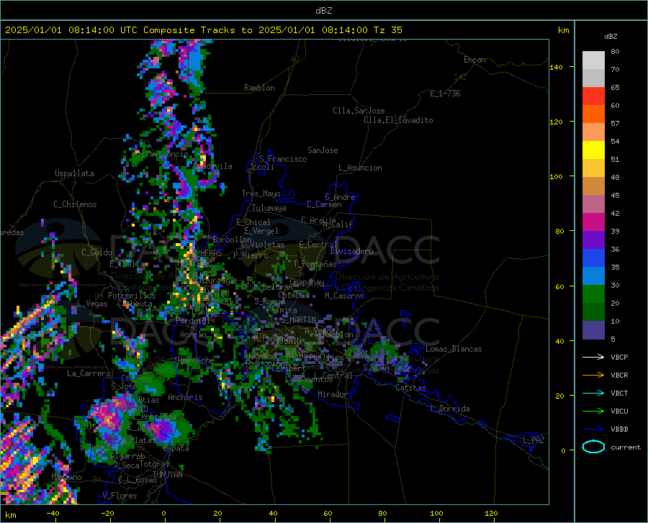Viewport: 648px width, 523px height.
Task: Click the 'C_Chilenos' map label
Action: tap(75, 204)
